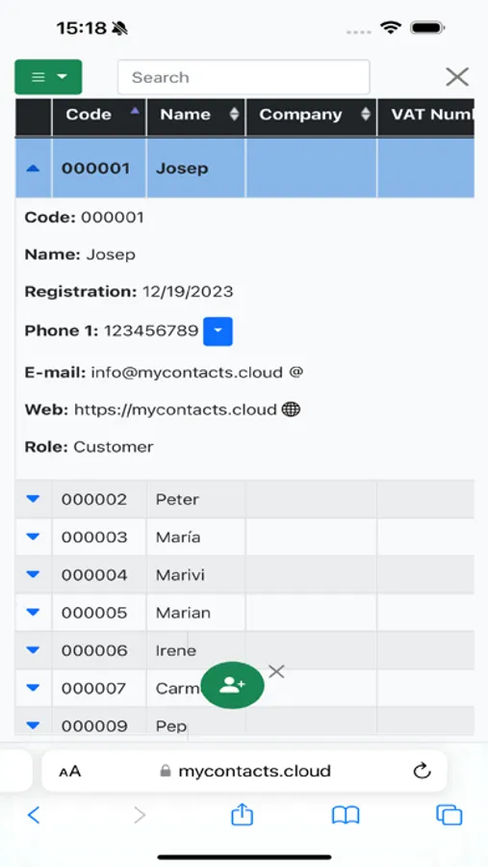The image size is (488, 867).
Task: Expand the Irene row
Action: point(33,650)
